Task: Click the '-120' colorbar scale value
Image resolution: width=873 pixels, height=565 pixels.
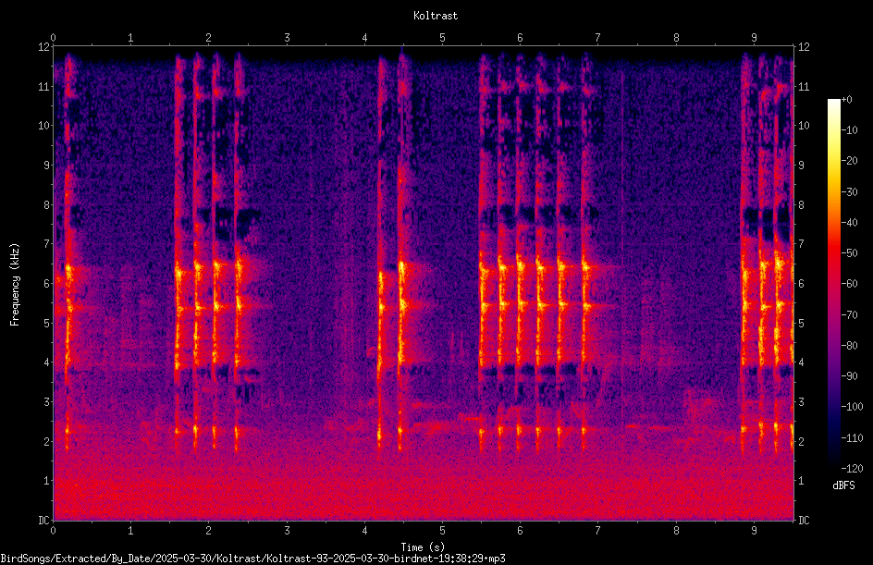Action: point(852,469)
